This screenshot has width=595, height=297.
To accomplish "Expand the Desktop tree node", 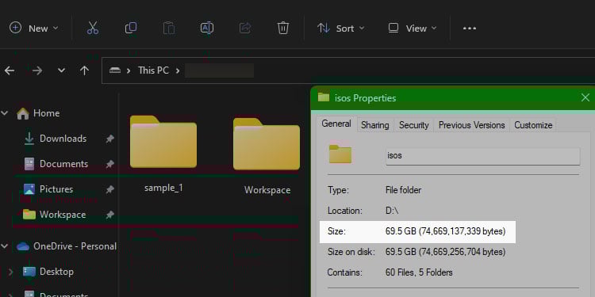I will (x=10, y=272).
